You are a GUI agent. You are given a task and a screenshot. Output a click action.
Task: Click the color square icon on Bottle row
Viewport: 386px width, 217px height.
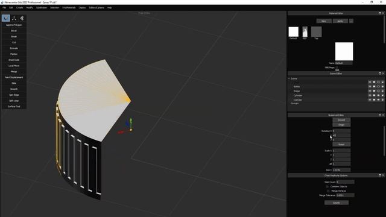(x=374, y=87)
